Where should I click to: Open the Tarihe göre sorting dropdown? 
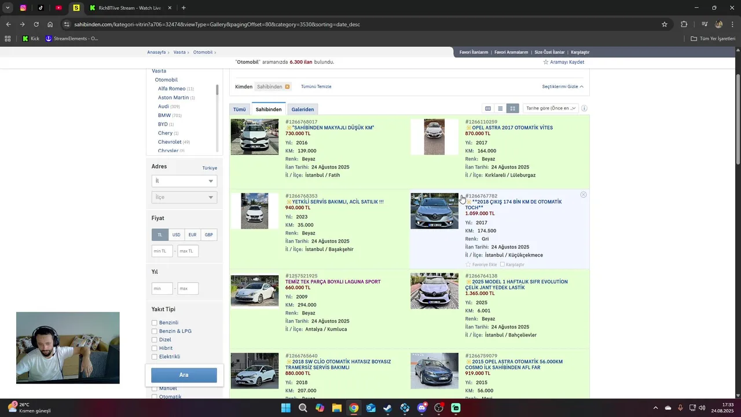click(551, 108)
